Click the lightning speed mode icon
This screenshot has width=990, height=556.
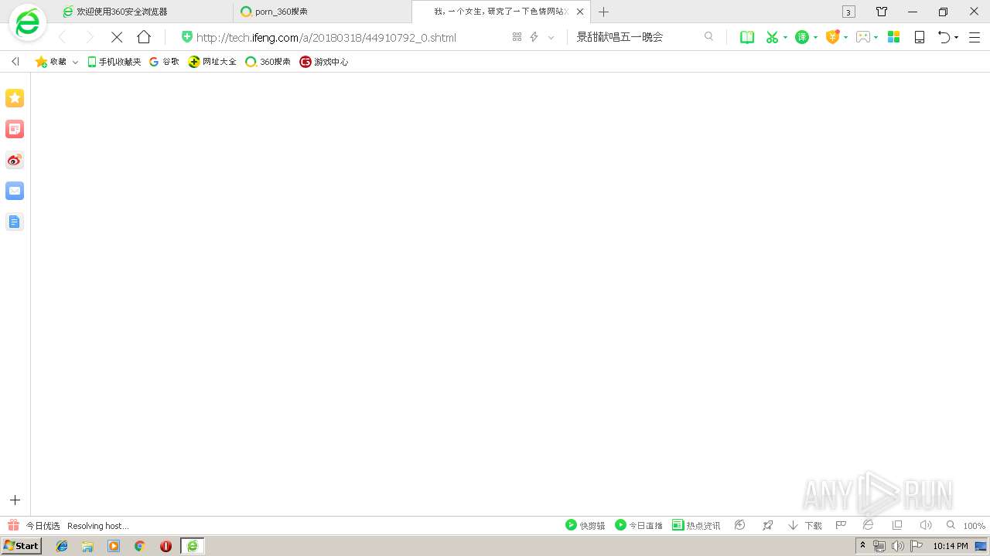534,37
